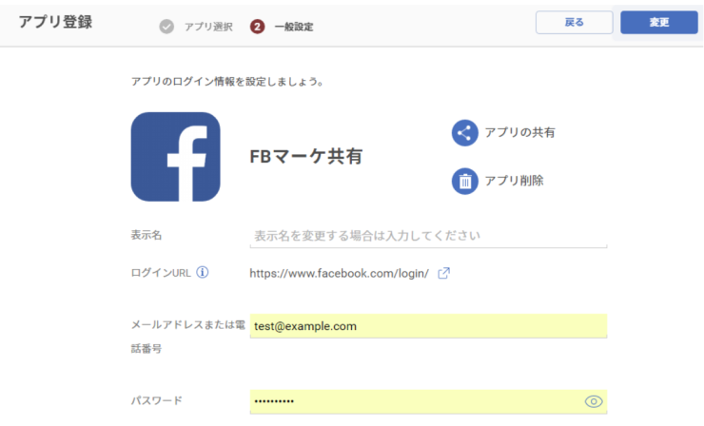Screen dimensions: 704x426
Task: Show password using the eye icon
Action: click(594, 401)
